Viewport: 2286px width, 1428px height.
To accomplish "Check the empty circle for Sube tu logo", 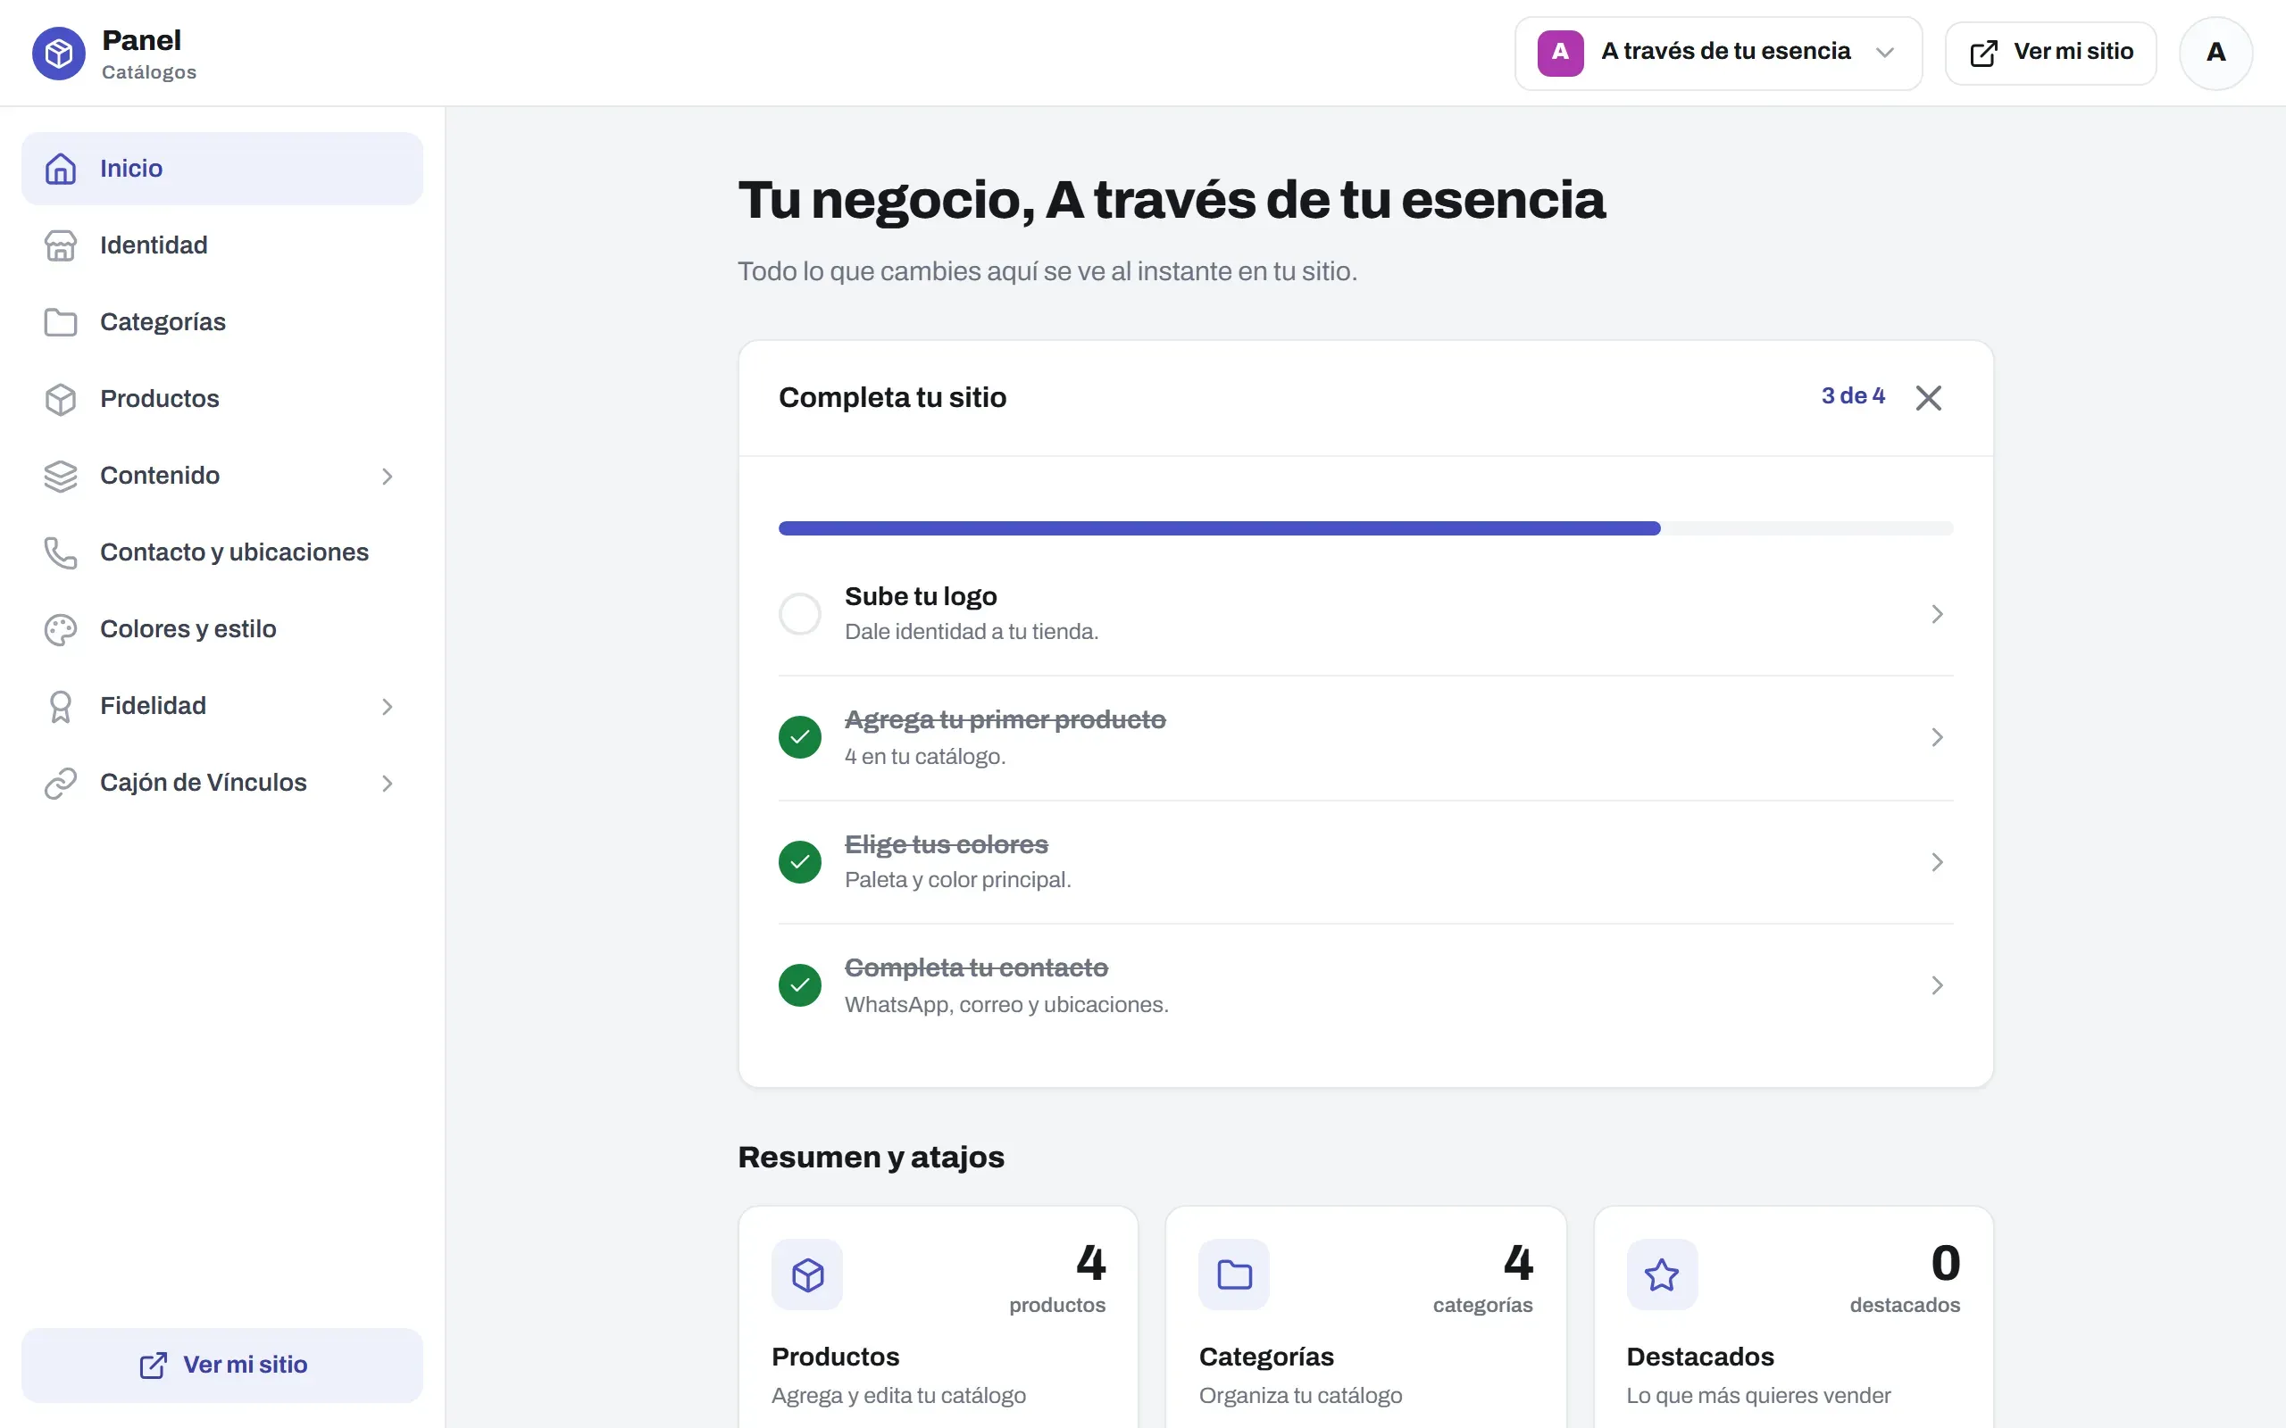I will 799,614.
